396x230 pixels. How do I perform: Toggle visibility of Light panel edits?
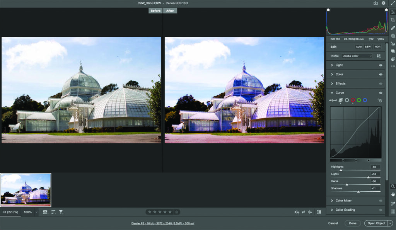[381, 65]
